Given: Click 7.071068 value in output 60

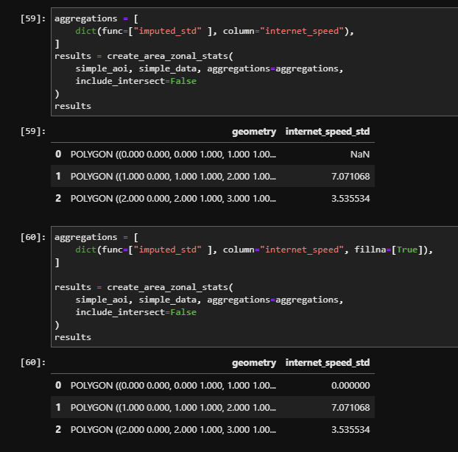Looking at the screenshot, I should point(350,408).
